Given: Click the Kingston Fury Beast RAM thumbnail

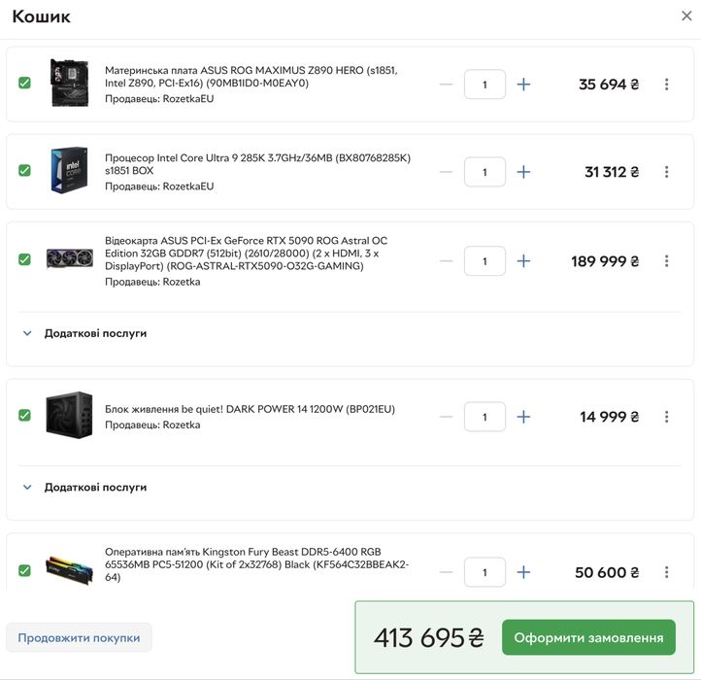Looking at the screenshot, I should (69, 571).
